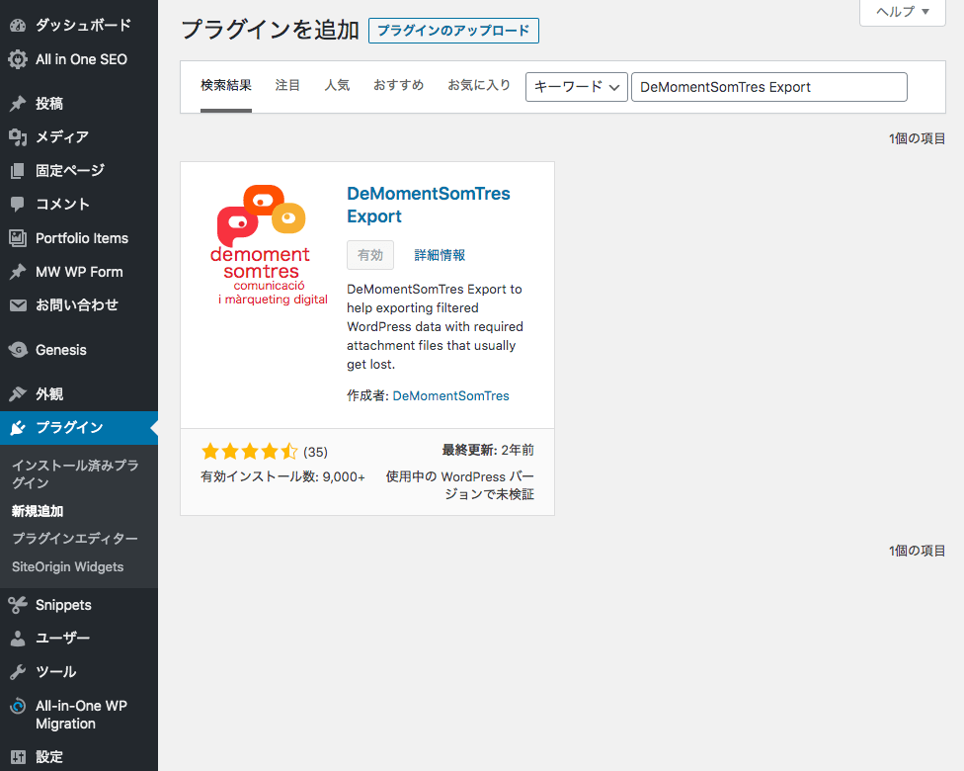Click the 最終更新: 2年前 text
This screenshot has height=771, width=964.
click(x=488, y=451)
